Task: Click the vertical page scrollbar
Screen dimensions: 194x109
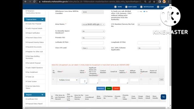Action: [170, 67]
